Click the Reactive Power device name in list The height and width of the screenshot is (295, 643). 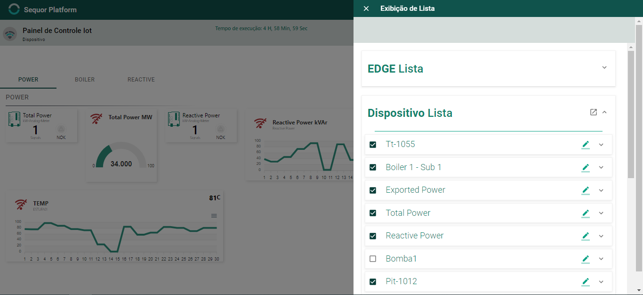tap(415, 236)
